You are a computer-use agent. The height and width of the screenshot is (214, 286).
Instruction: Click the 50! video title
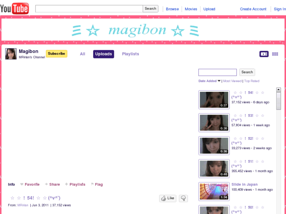pyautogui.click(x=248, y=209)
